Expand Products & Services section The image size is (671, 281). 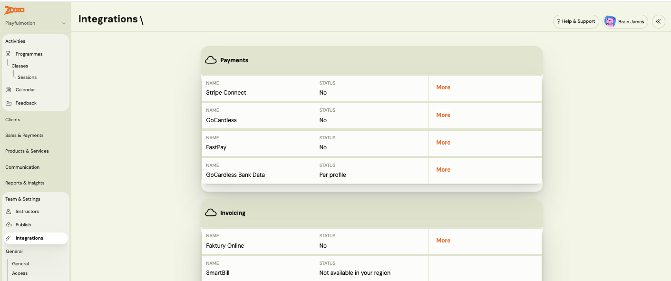[x=27, y=151]
